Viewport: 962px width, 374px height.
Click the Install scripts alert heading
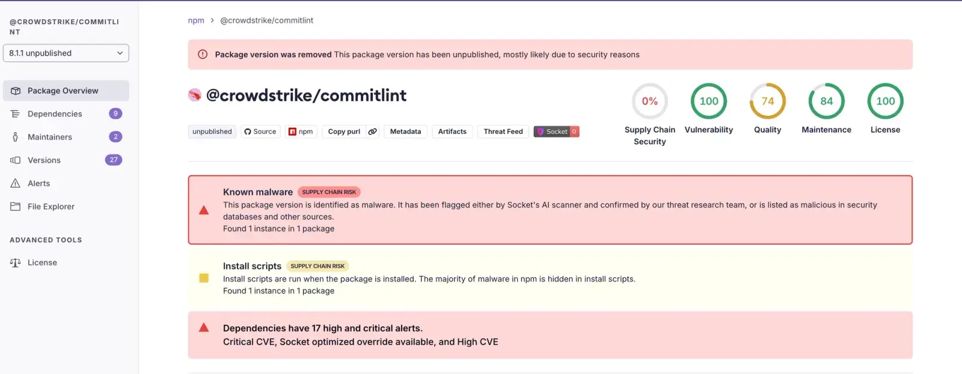coord(252,266)
